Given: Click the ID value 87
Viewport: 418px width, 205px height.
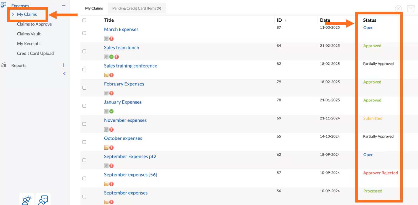Looking at the screenshot, I should click(279, 28).
